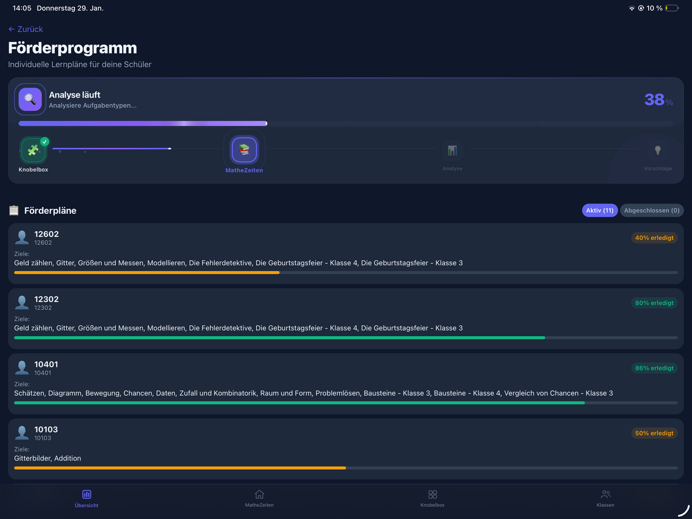Show active plans with Aktiv (11)
Viewport: 692px width, 519px height.
pyautogui.click(x=600, y=210)
